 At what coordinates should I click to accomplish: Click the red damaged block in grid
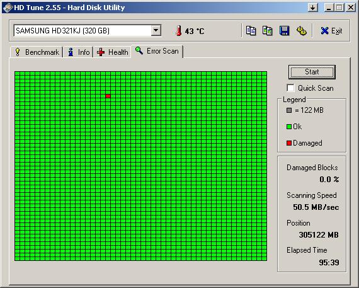(x=108, y=96)
